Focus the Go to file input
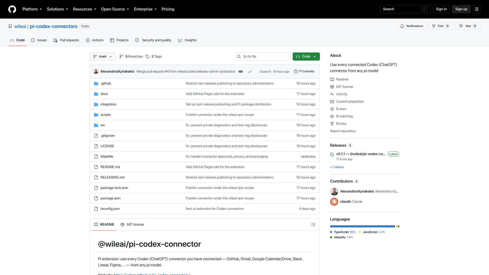489x275 pixels. click(x=262, y=57)
